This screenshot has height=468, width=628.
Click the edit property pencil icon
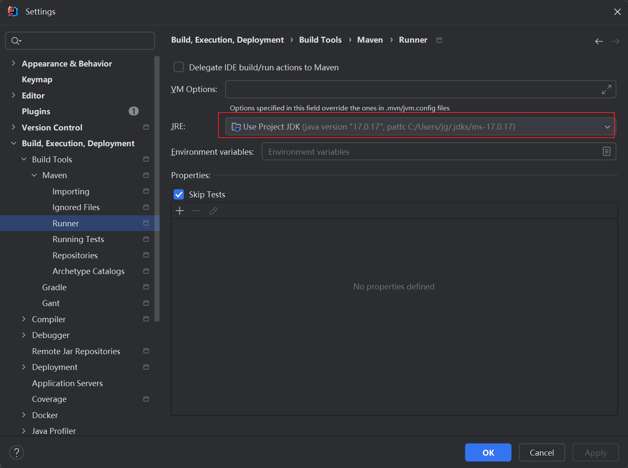pos(213,211)
